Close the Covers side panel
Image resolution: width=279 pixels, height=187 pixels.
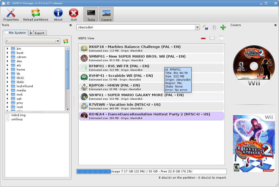275,25
